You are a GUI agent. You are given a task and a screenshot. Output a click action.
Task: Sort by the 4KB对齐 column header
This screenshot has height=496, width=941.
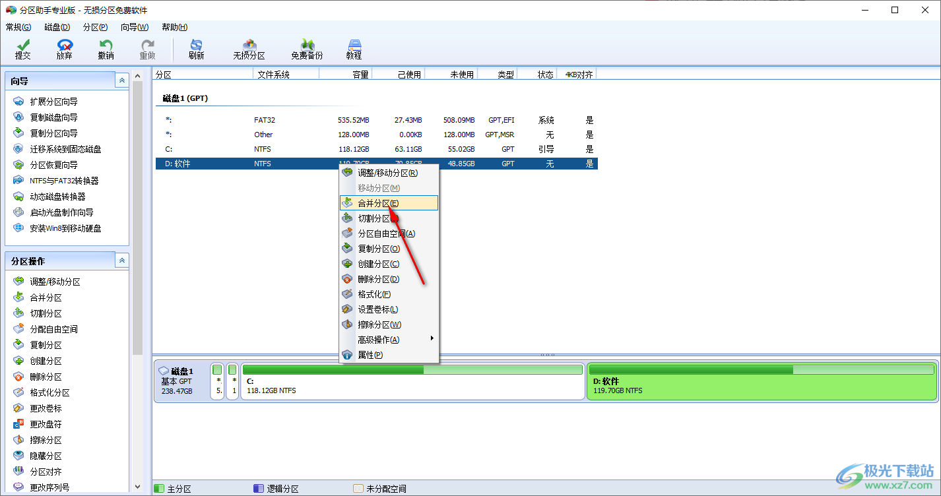(x=577, y=75)
